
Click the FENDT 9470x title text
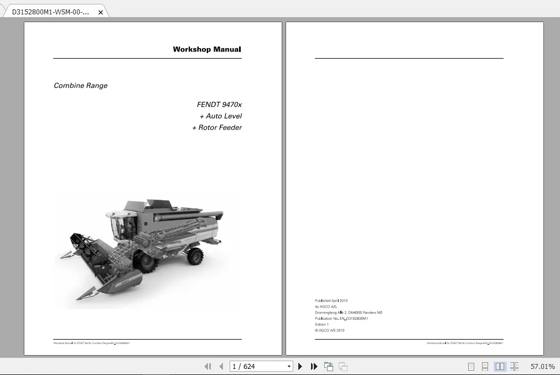(x=219, y=105)
